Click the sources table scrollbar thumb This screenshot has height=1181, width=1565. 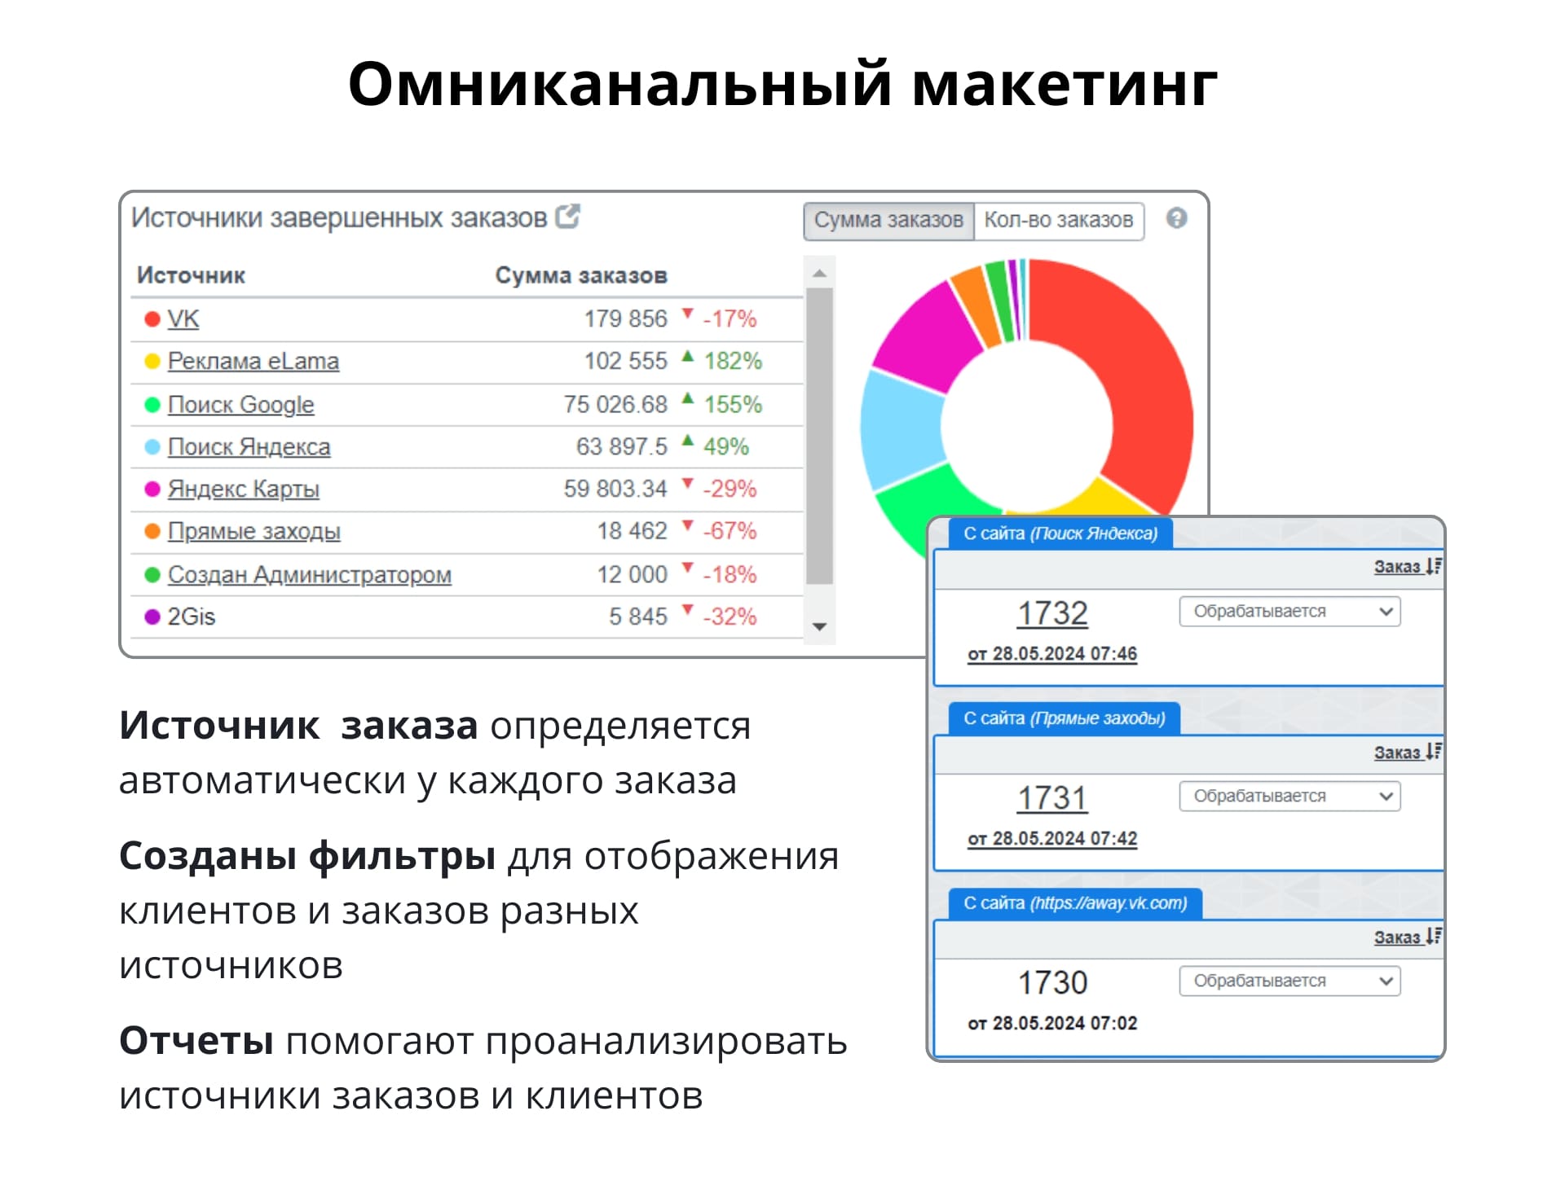coord(820,436)
